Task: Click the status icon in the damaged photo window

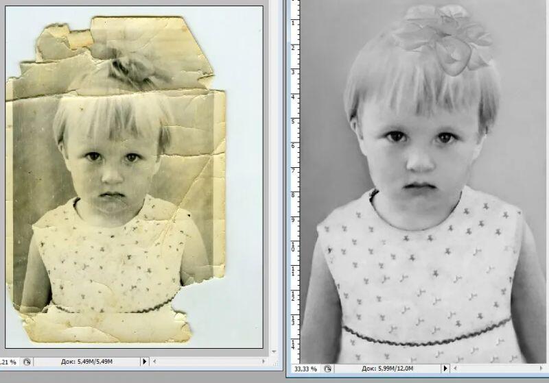Action: click(x=26, y=361)
